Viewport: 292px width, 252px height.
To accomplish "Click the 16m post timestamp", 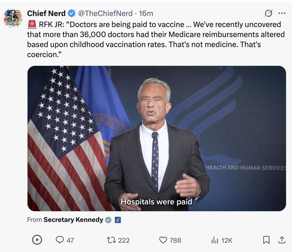I will coord(146,13).
